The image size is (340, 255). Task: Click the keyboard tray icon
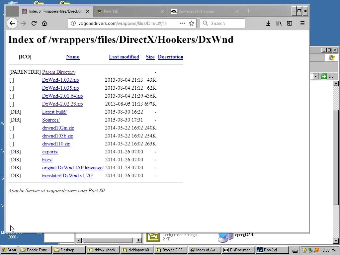pos(295,250)
